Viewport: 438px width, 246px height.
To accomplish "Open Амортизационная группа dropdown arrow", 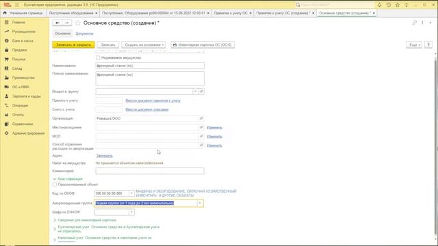I will point(200,203).
